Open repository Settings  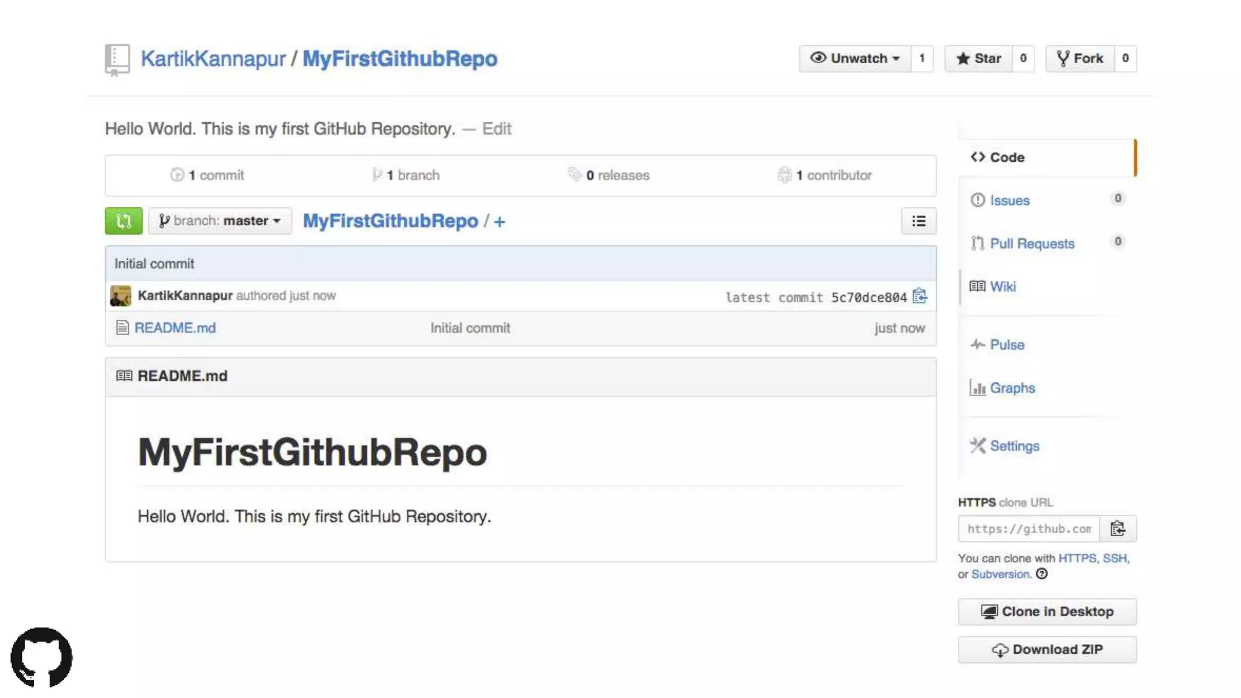tap(1014, 446)
